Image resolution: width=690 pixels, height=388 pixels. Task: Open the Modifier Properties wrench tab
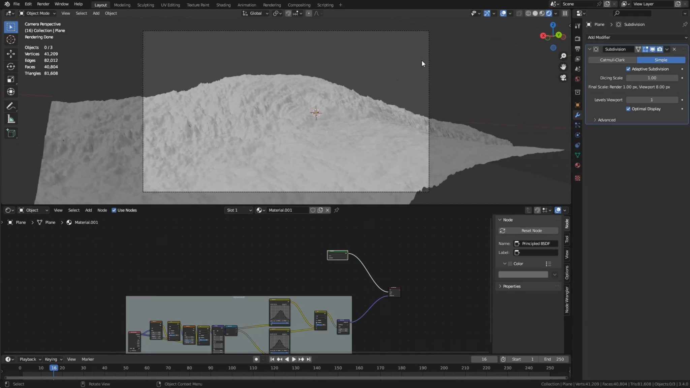(x=577, y=115)
